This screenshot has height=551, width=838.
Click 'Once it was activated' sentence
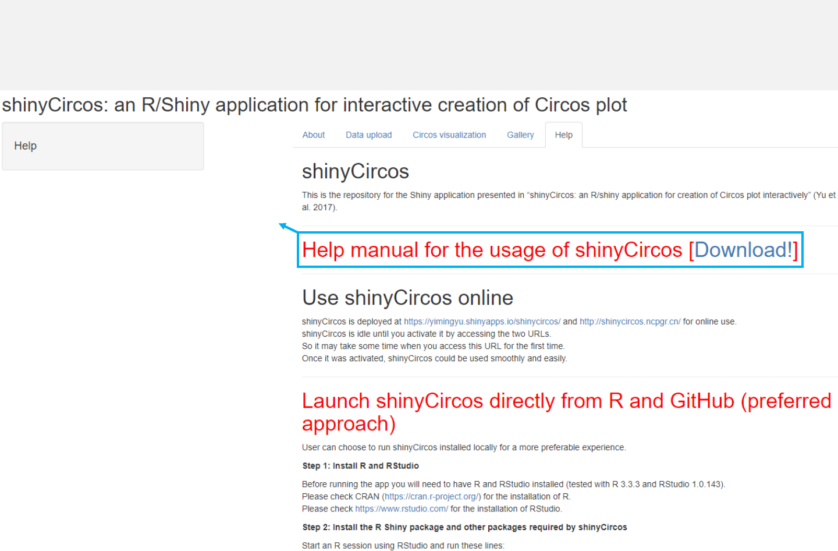coord(434,358)
